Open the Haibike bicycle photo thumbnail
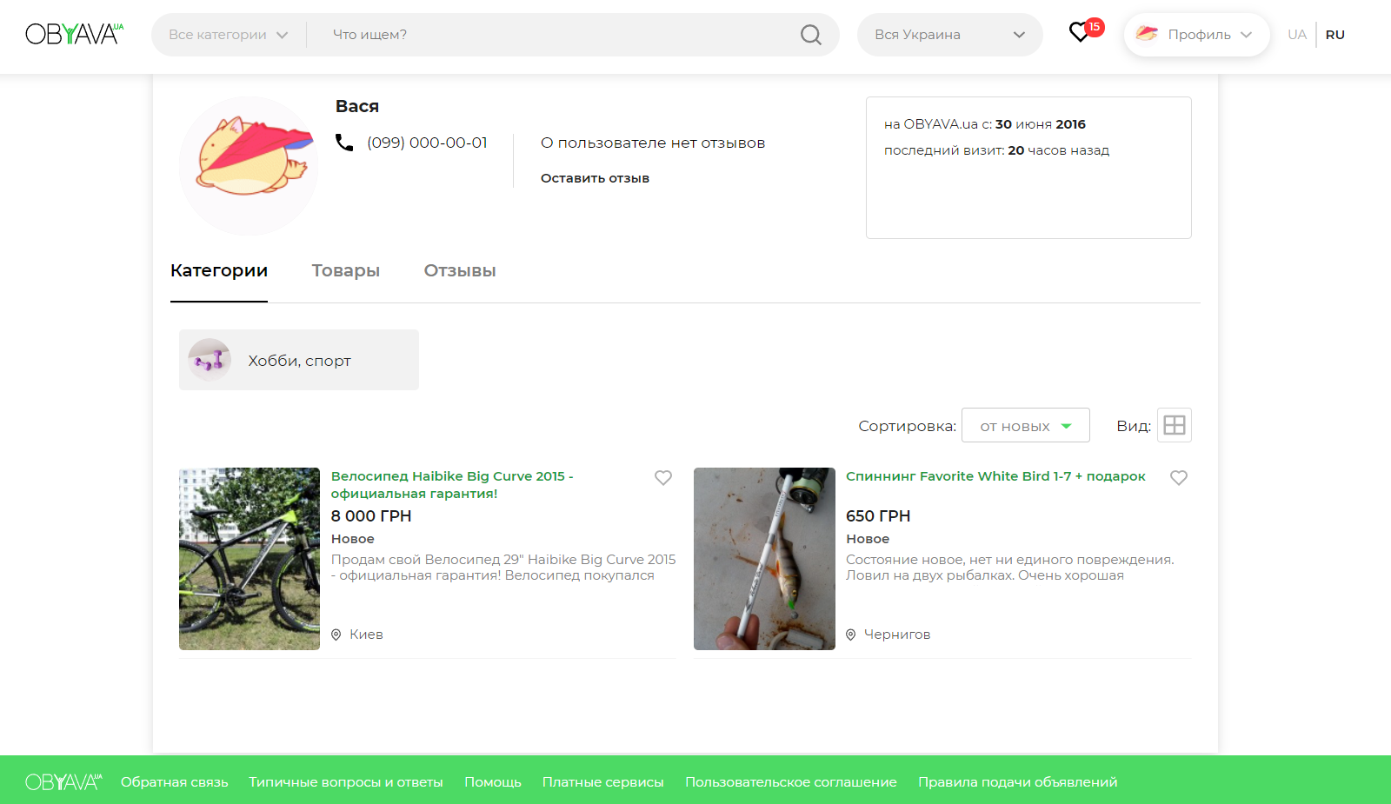 (250, 559)
